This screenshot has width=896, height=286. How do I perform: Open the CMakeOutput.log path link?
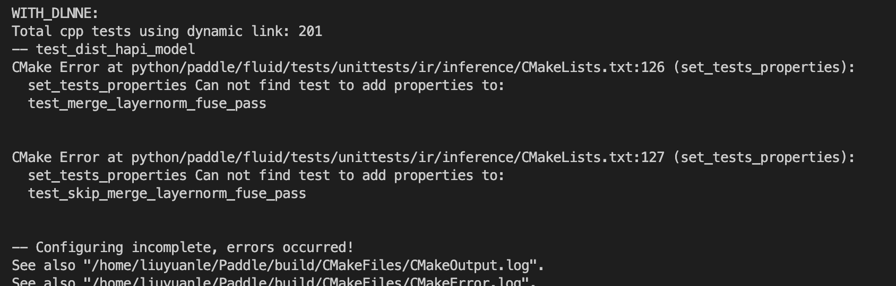310,265
